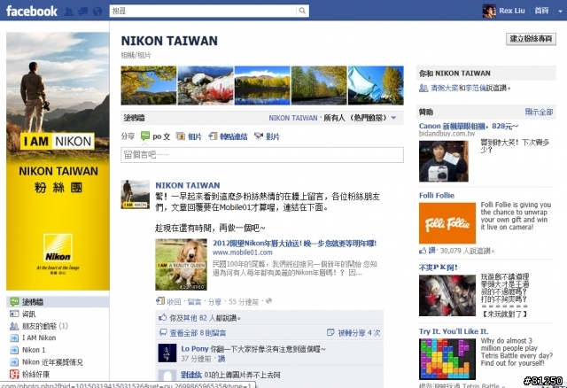
Task: Open messages icon in top bar
Action: point(82,12)
